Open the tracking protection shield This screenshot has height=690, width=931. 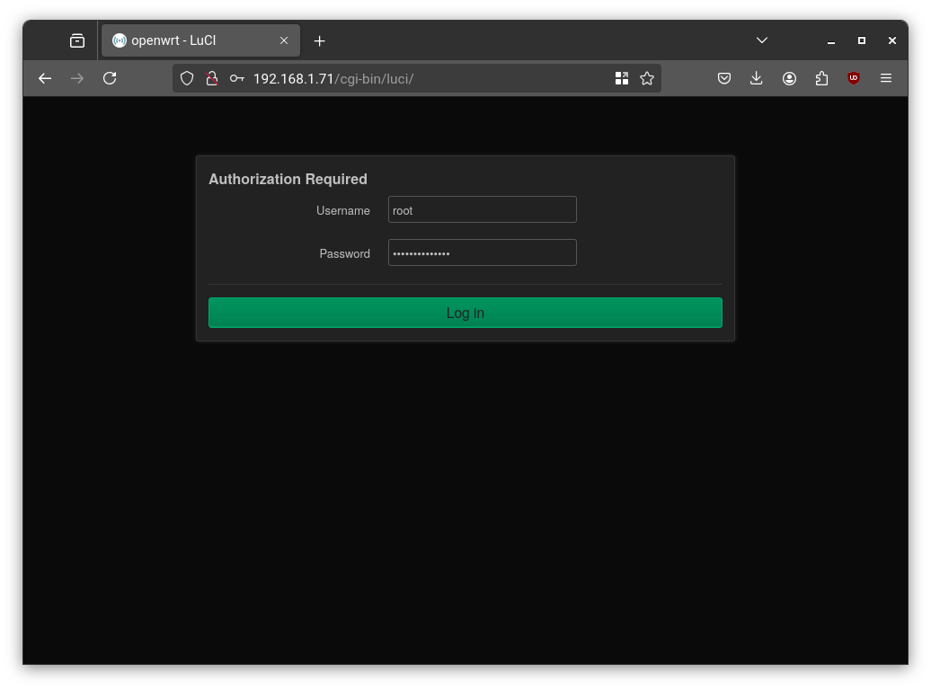coord(186,78)
